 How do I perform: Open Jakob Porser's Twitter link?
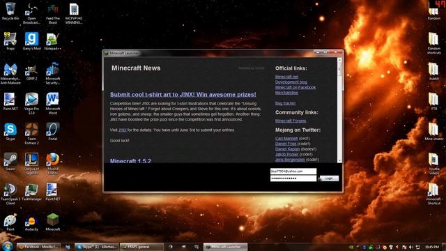pyautogui.click(x=286, y=154)
